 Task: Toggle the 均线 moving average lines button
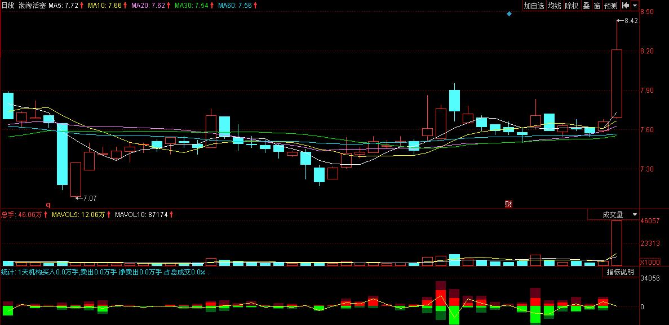pos(554,6)
